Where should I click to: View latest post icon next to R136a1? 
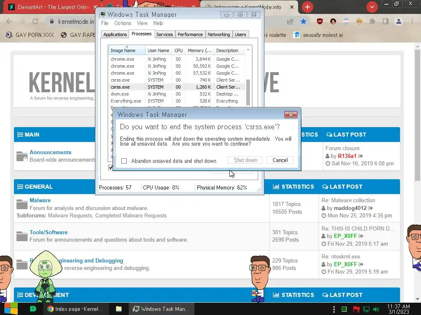tap(361, 156)
